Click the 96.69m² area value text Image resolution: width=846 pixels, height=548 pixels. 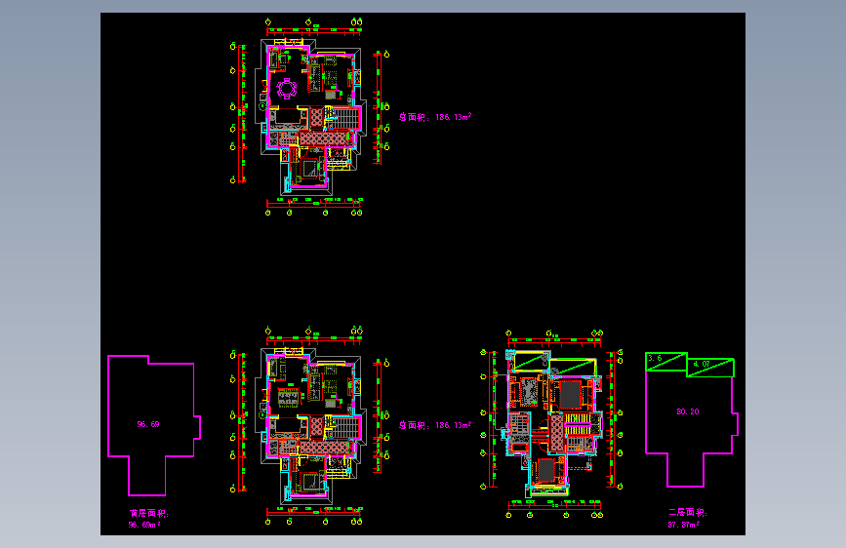(144, 525)
